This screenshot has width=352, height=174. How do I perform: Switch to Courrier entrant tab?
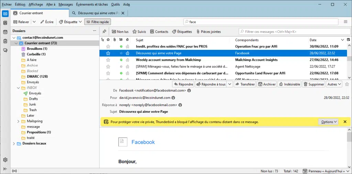40,13
